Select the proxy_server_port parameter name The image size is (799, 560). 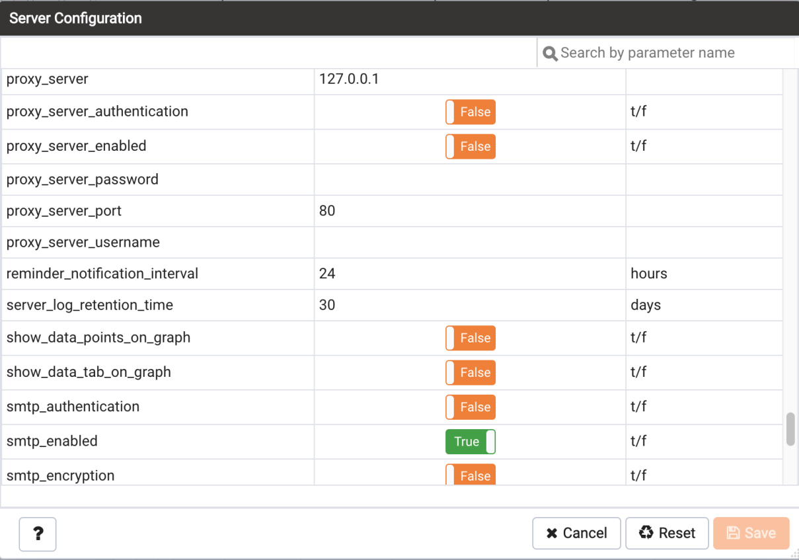64,212
